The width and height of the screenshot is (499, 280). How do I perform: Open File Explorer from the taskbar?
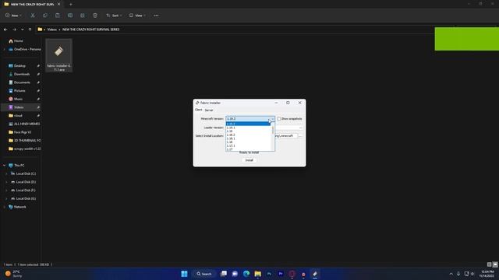tap(258, 274)
